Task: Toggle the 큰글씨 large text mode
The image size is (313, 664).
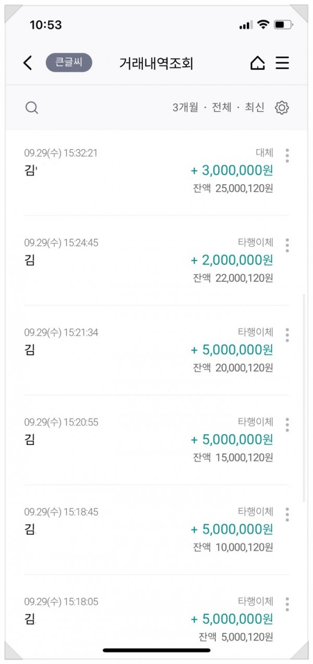Action: (69, 63)
